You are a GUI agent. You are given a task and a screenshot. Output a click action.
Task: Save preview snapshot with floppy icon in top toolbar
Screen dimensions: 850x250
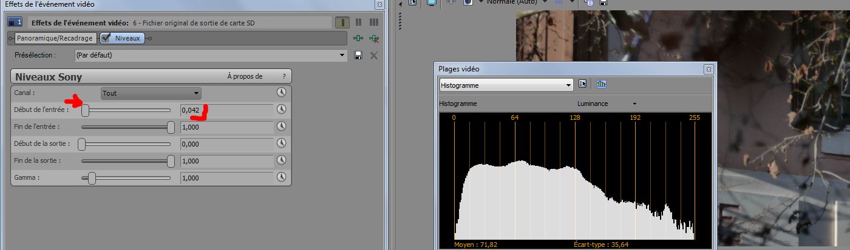click(603, 2)
